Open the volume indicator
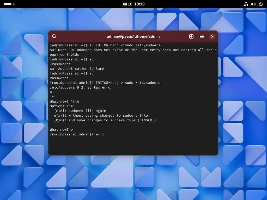This screenshot has height=200, width=267. 253,4
